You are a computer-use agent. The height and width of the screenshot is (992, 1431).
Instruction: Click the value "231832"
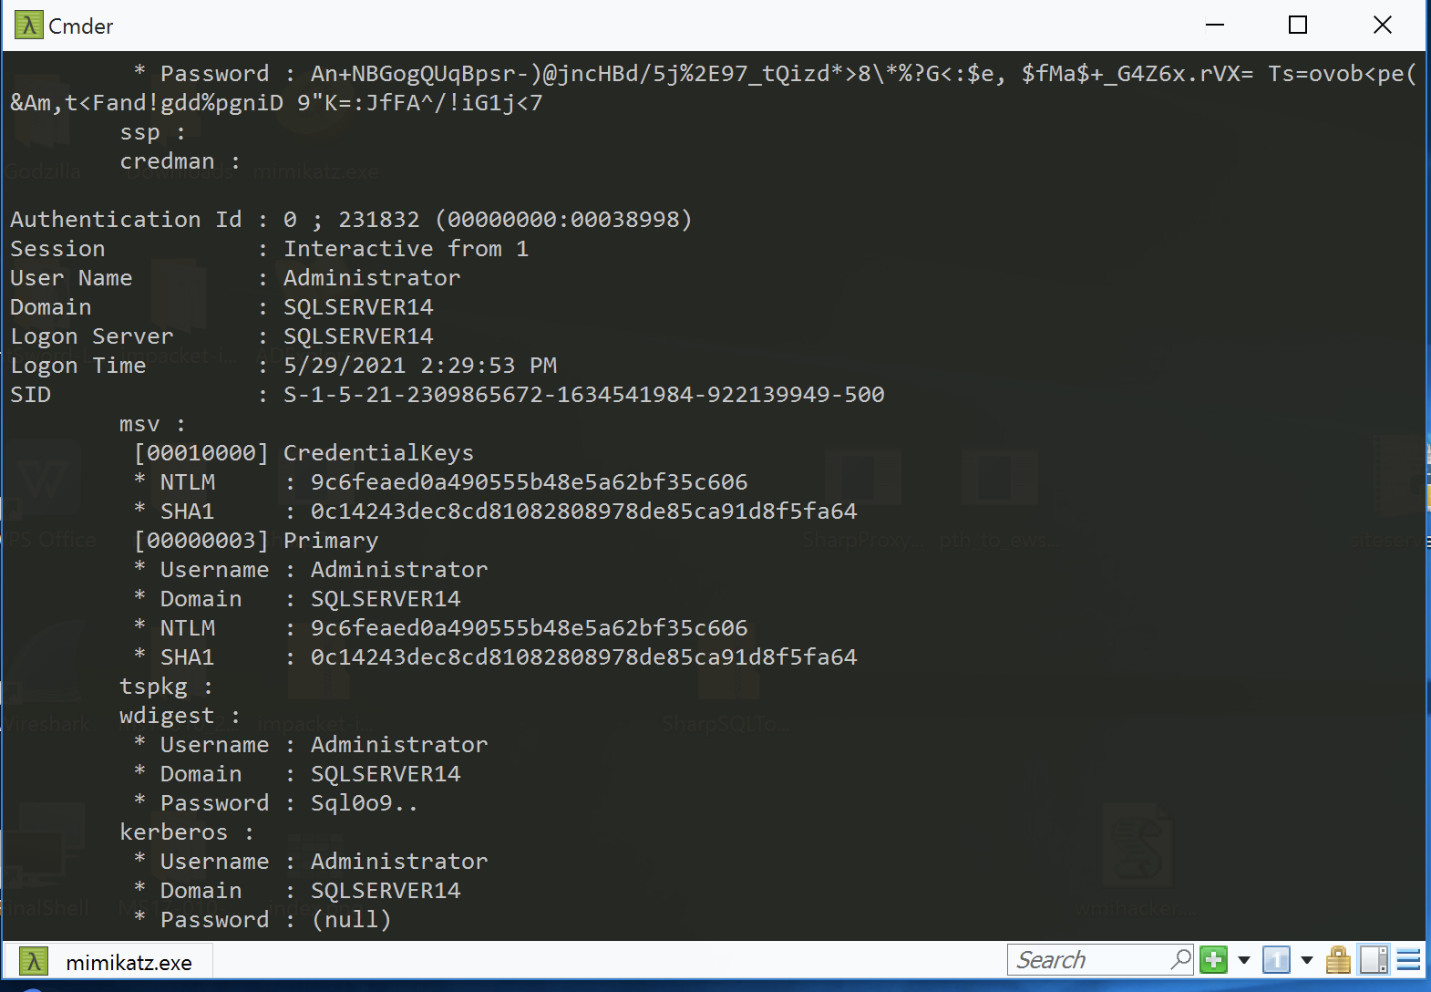379,220
